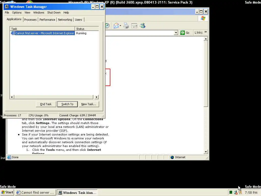Switch to the Performance tab
This screenshot has width=261, height=196.
(47, 20)
